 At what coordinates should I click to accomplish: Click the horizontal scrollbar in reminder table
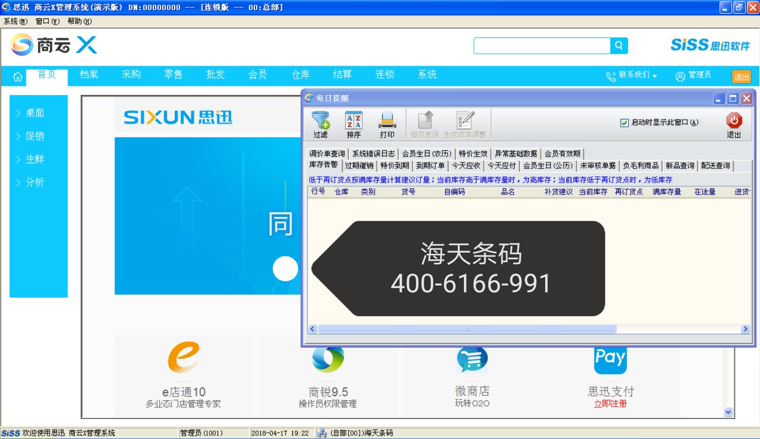[467, 329]
